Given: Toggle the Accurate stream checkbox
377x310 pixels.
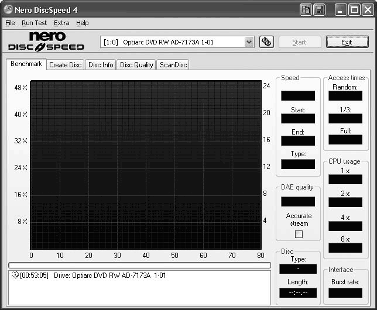Looking at the screenshot, I should click(x=299, y=234).
